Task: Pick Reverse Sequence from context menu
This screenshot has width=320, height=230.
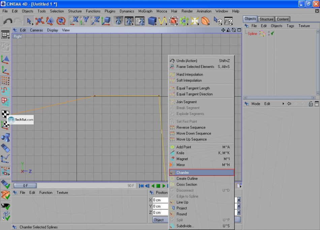Action: (201, 127)
